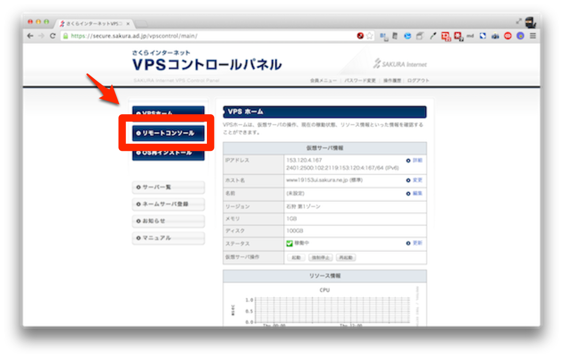563x358 pixels.
Task: Expand IP address details via 詳細
Action: [417, 161]
